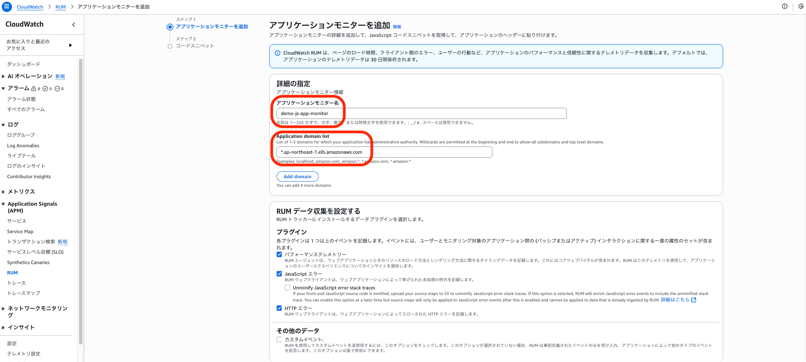Collapse the CloudWatch sidebar with chevron

(x=73, y=24)
